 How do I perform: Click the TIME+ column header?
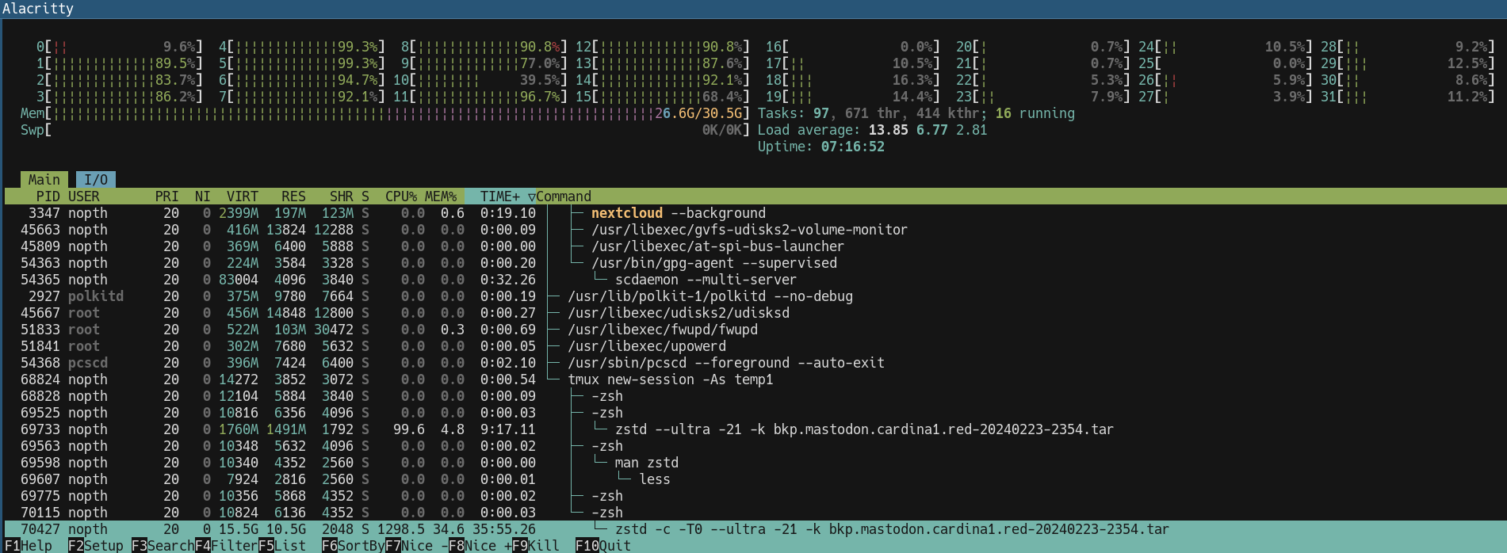[x=500, y=196]
